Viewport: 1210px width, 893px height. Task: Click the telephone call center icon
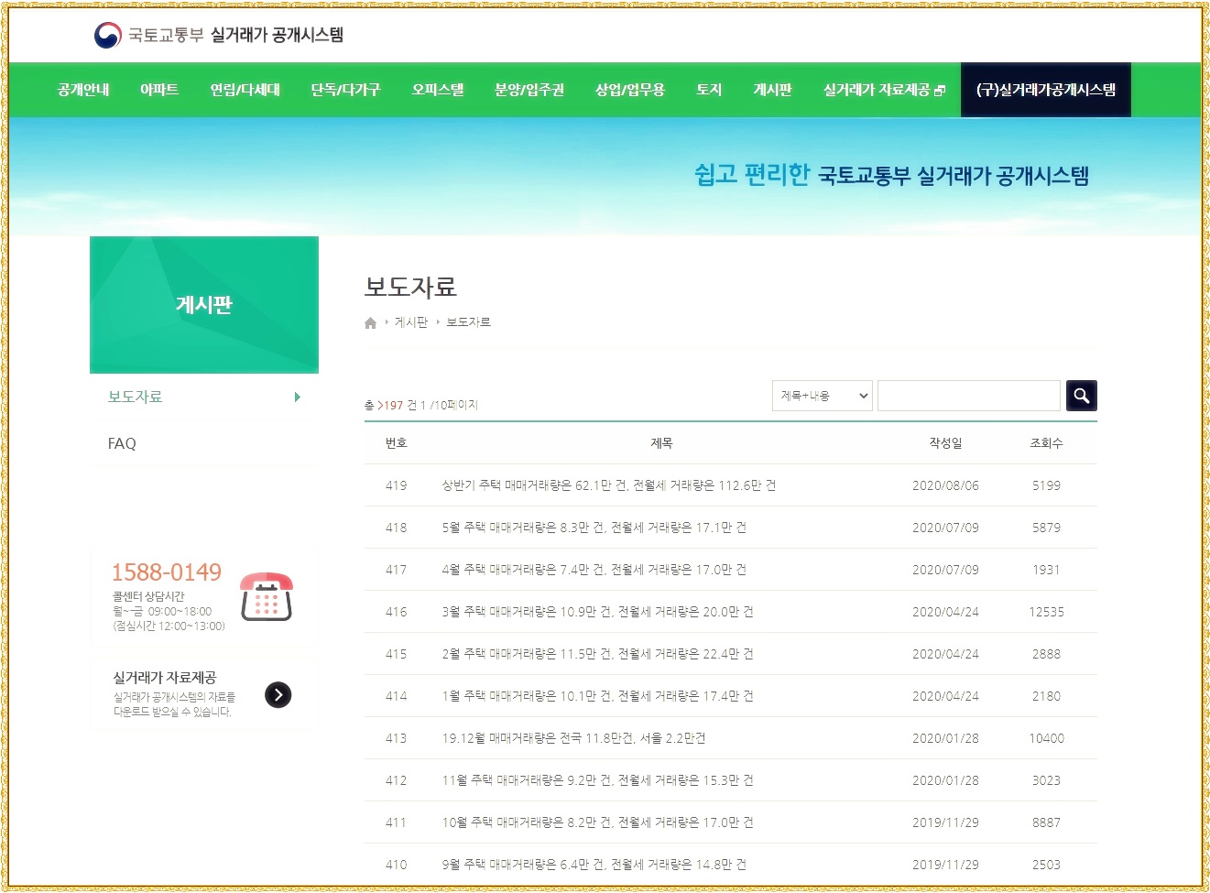(267, 596)
